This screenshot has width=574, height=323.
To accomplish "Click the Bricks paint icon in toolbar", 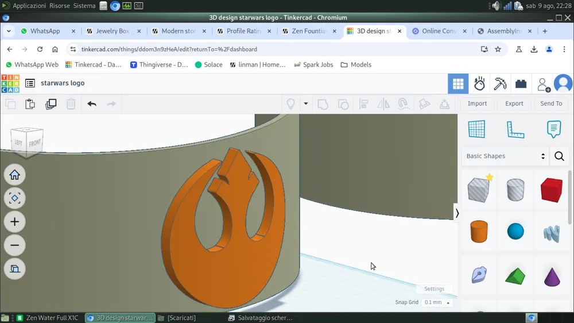I will tap(424, 104).
